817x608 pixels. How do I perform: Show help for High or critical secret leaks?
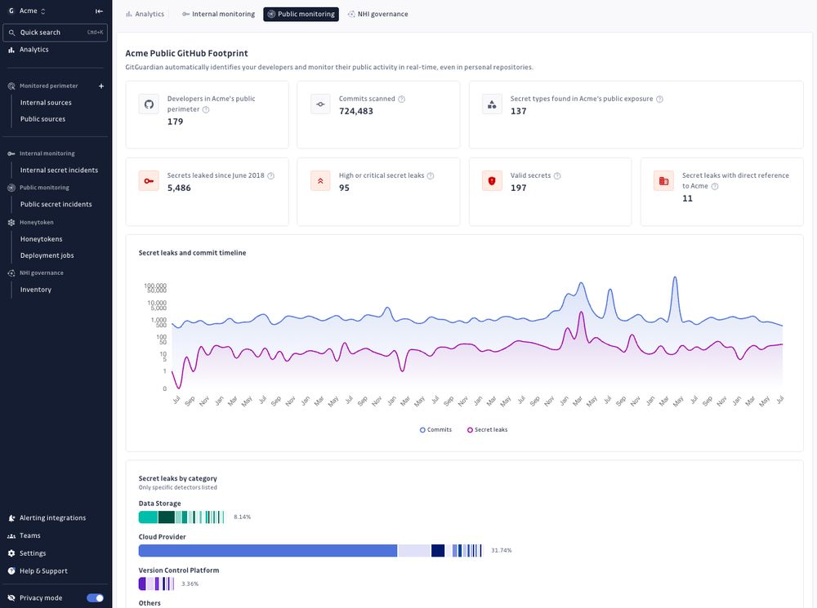click(x=431, y=176)
